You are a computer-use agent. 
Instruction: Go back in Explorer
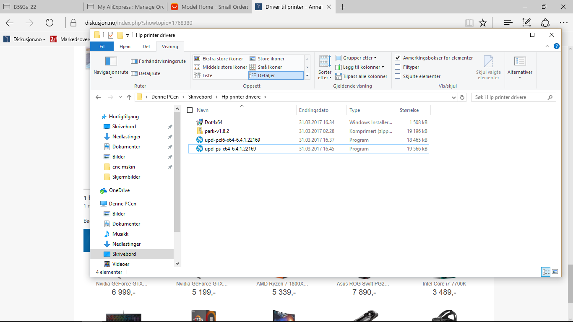tap(98, 97)
